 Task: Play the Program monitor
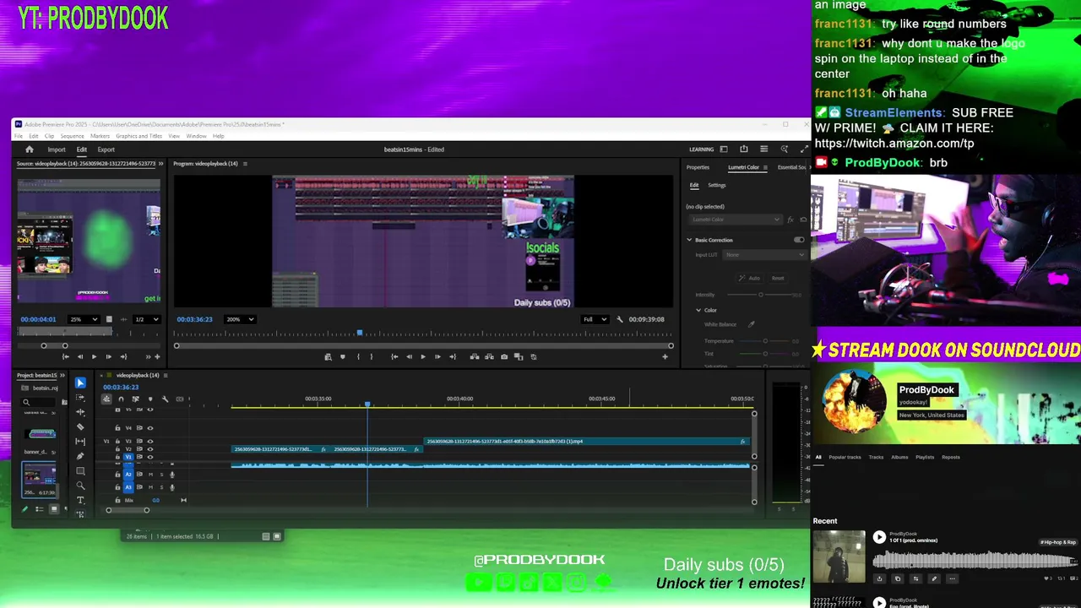click(x=423, y=356)
